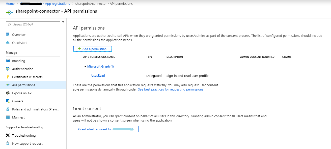
Task: Click the Owners icon
Action: 8,101
